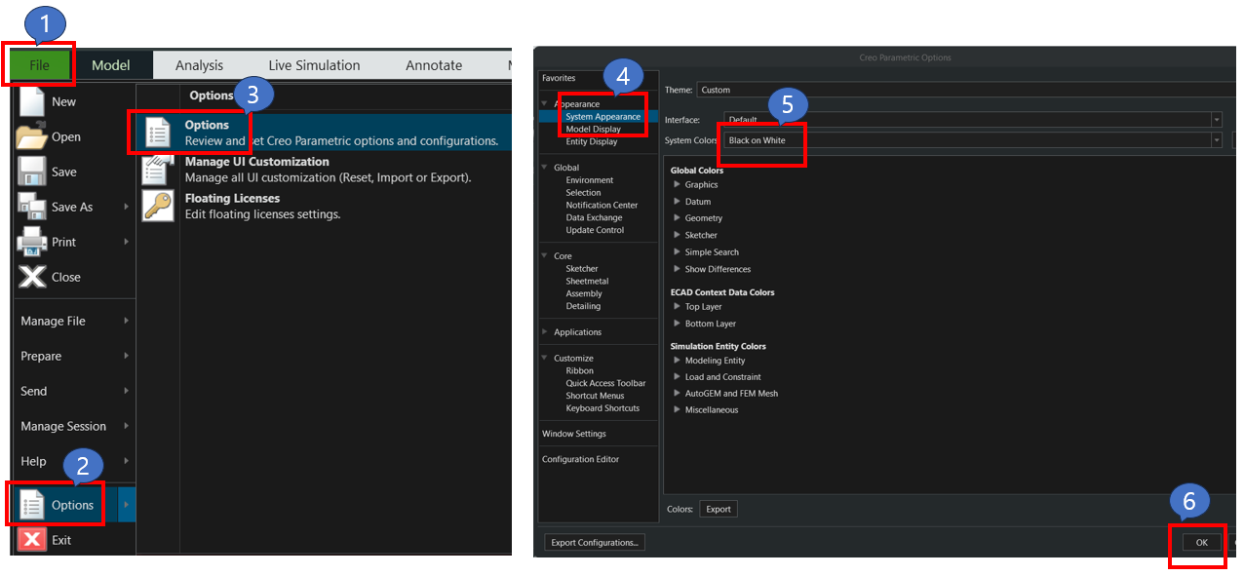Open the Annotate tab

[x=434, y=65]
